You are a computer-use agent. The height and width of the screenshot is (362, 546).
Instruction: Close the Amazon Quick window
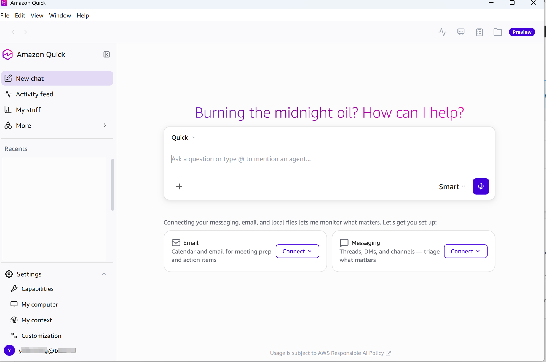click(x=534, y=3)
